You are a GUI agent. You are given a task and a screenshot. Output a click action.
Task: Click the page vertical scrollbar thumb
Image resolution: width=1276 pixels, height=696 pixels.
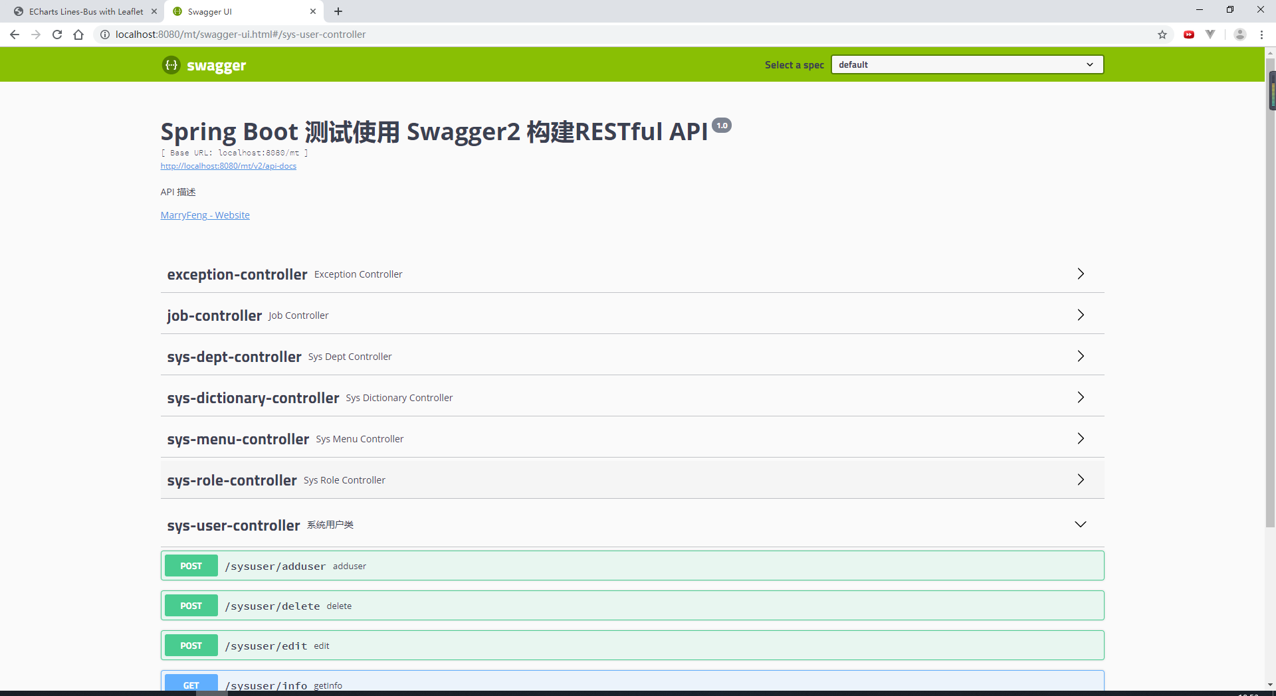click(1270, 292)
